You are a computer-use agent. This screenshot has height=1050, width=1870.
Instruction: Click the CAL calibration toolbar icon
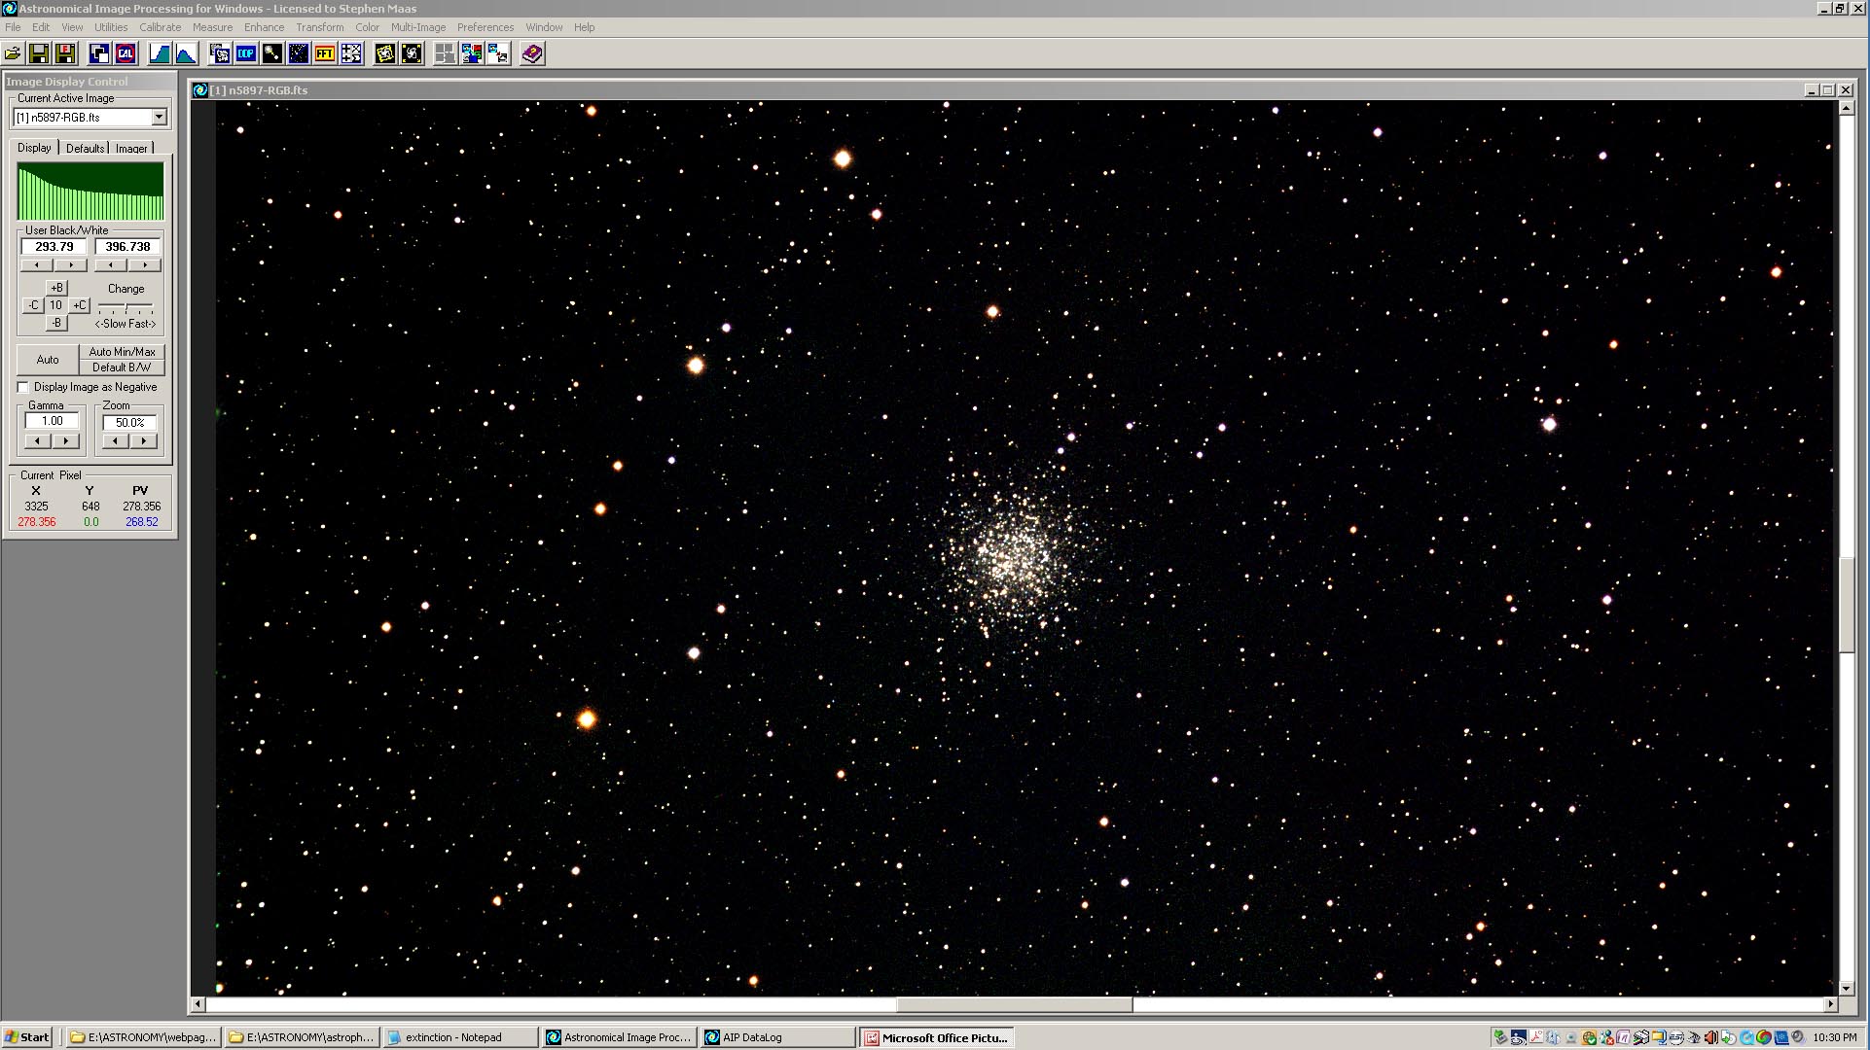(x=126, y=54)
